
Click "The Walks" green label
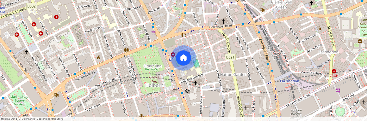(x=152, y=69)
